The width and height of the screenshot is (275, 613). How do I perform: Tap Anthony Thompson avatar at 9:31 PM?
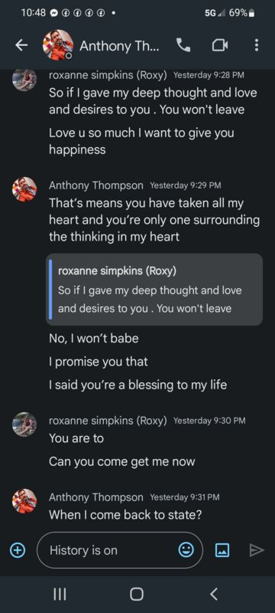[x=24, y=501]
